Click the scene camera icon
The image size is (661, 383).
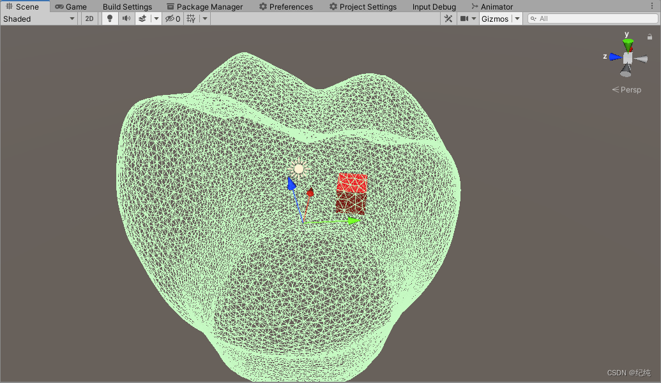coord(466,18)
